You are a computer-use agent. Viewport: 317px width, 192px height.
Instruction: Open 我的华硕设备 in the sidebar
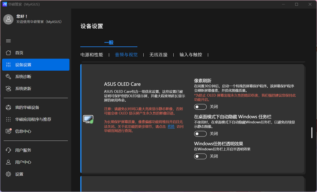pos(36,107)
